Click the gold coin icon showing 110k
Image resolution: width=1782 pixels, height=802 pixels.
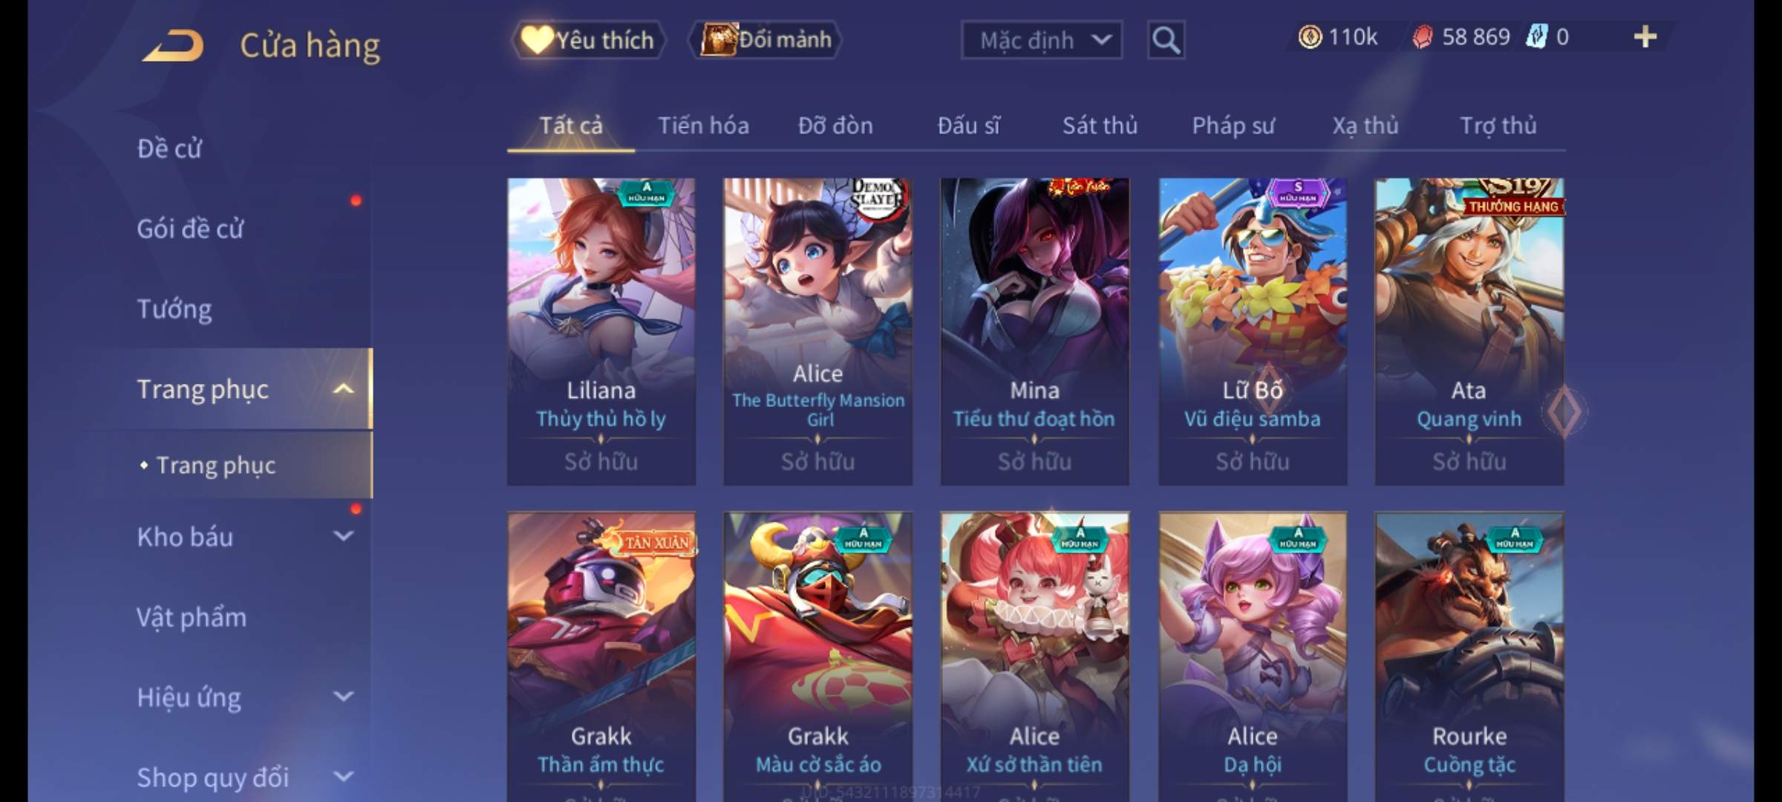(x=1310, y=37)
